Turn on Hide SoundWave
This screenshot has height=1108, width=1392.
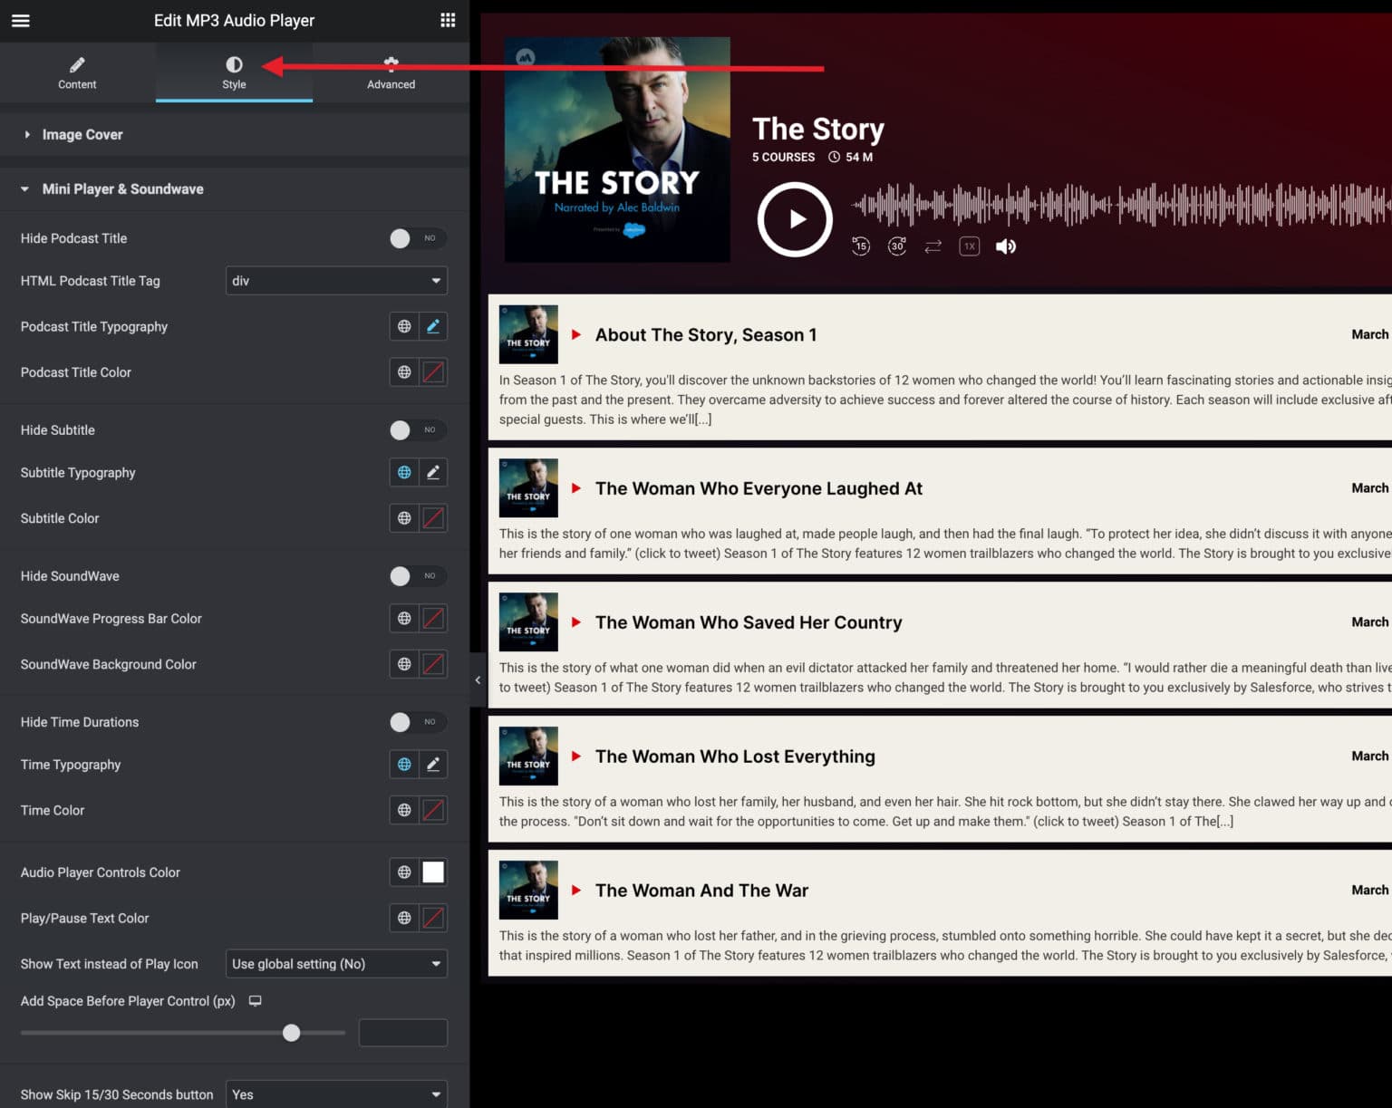pos(418,576)
